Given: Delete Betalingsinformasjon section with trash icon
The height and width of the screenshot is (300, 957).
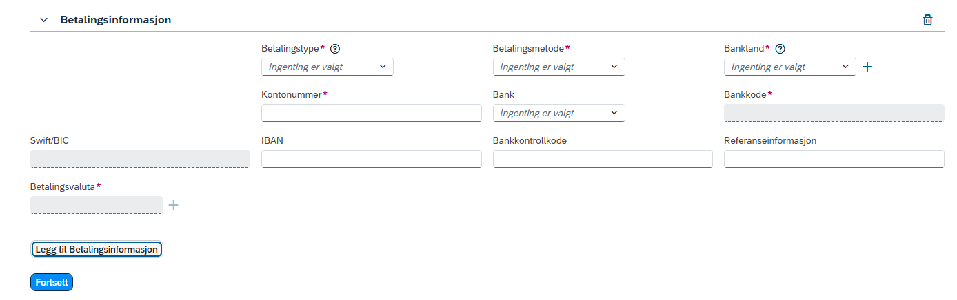Looking at the screenshot, I should [927, 20].
